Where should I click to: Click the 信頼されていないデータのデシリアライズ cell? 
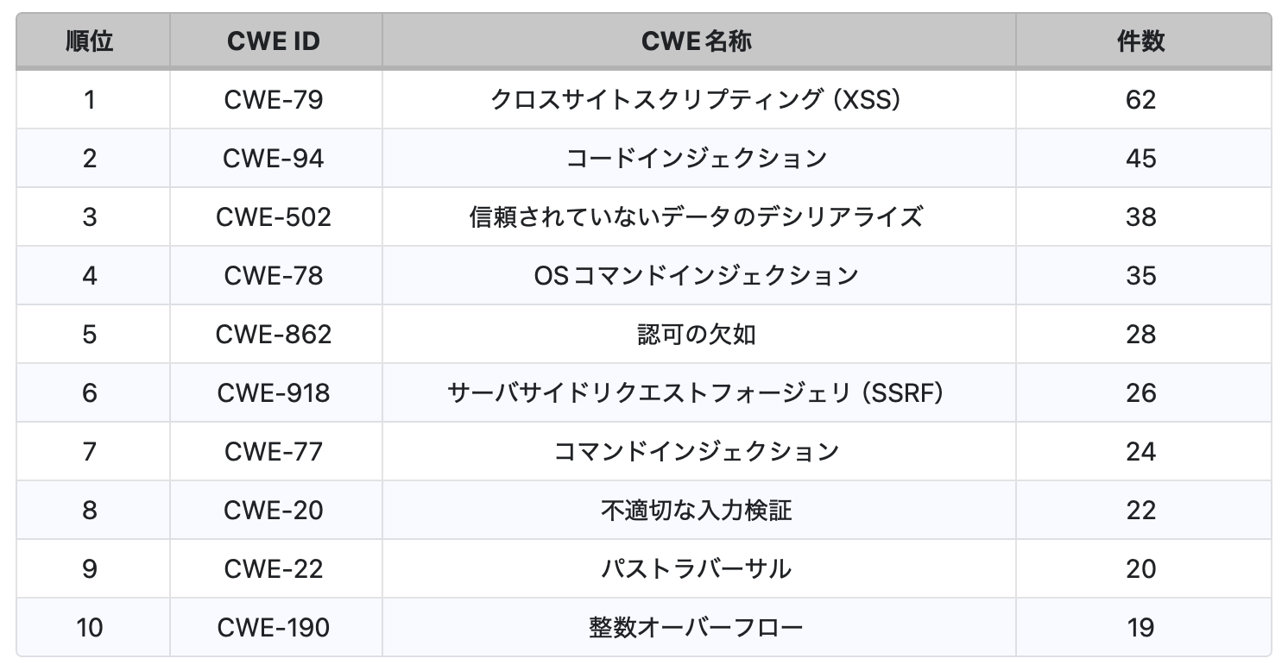point(697,217)
